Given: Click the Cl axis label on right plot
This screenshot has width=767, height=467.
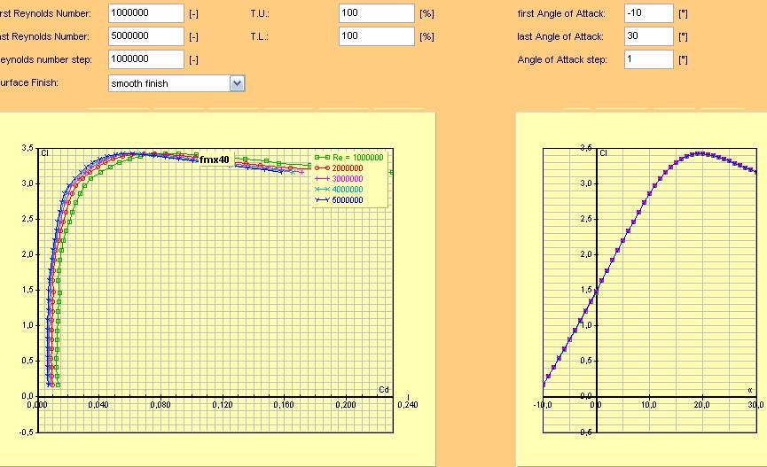Looking at the screenshot, I should coord(603,153).
